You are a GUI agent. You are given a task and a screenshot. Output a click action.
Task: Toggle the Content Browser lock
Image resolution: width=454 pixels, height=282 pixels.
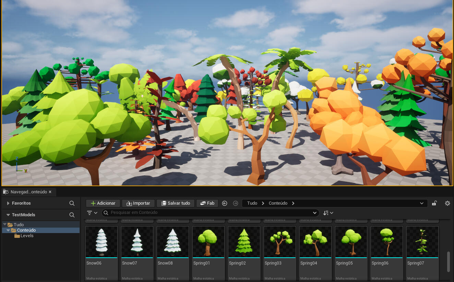(434, 203)
